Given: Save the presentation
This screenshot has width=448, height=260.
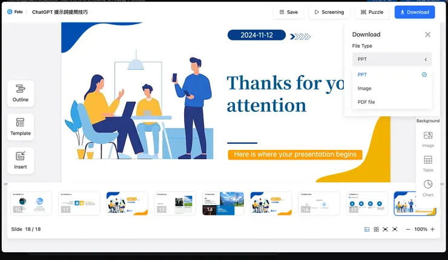Looking at the screenshot, I should click(x=289, y=12).
